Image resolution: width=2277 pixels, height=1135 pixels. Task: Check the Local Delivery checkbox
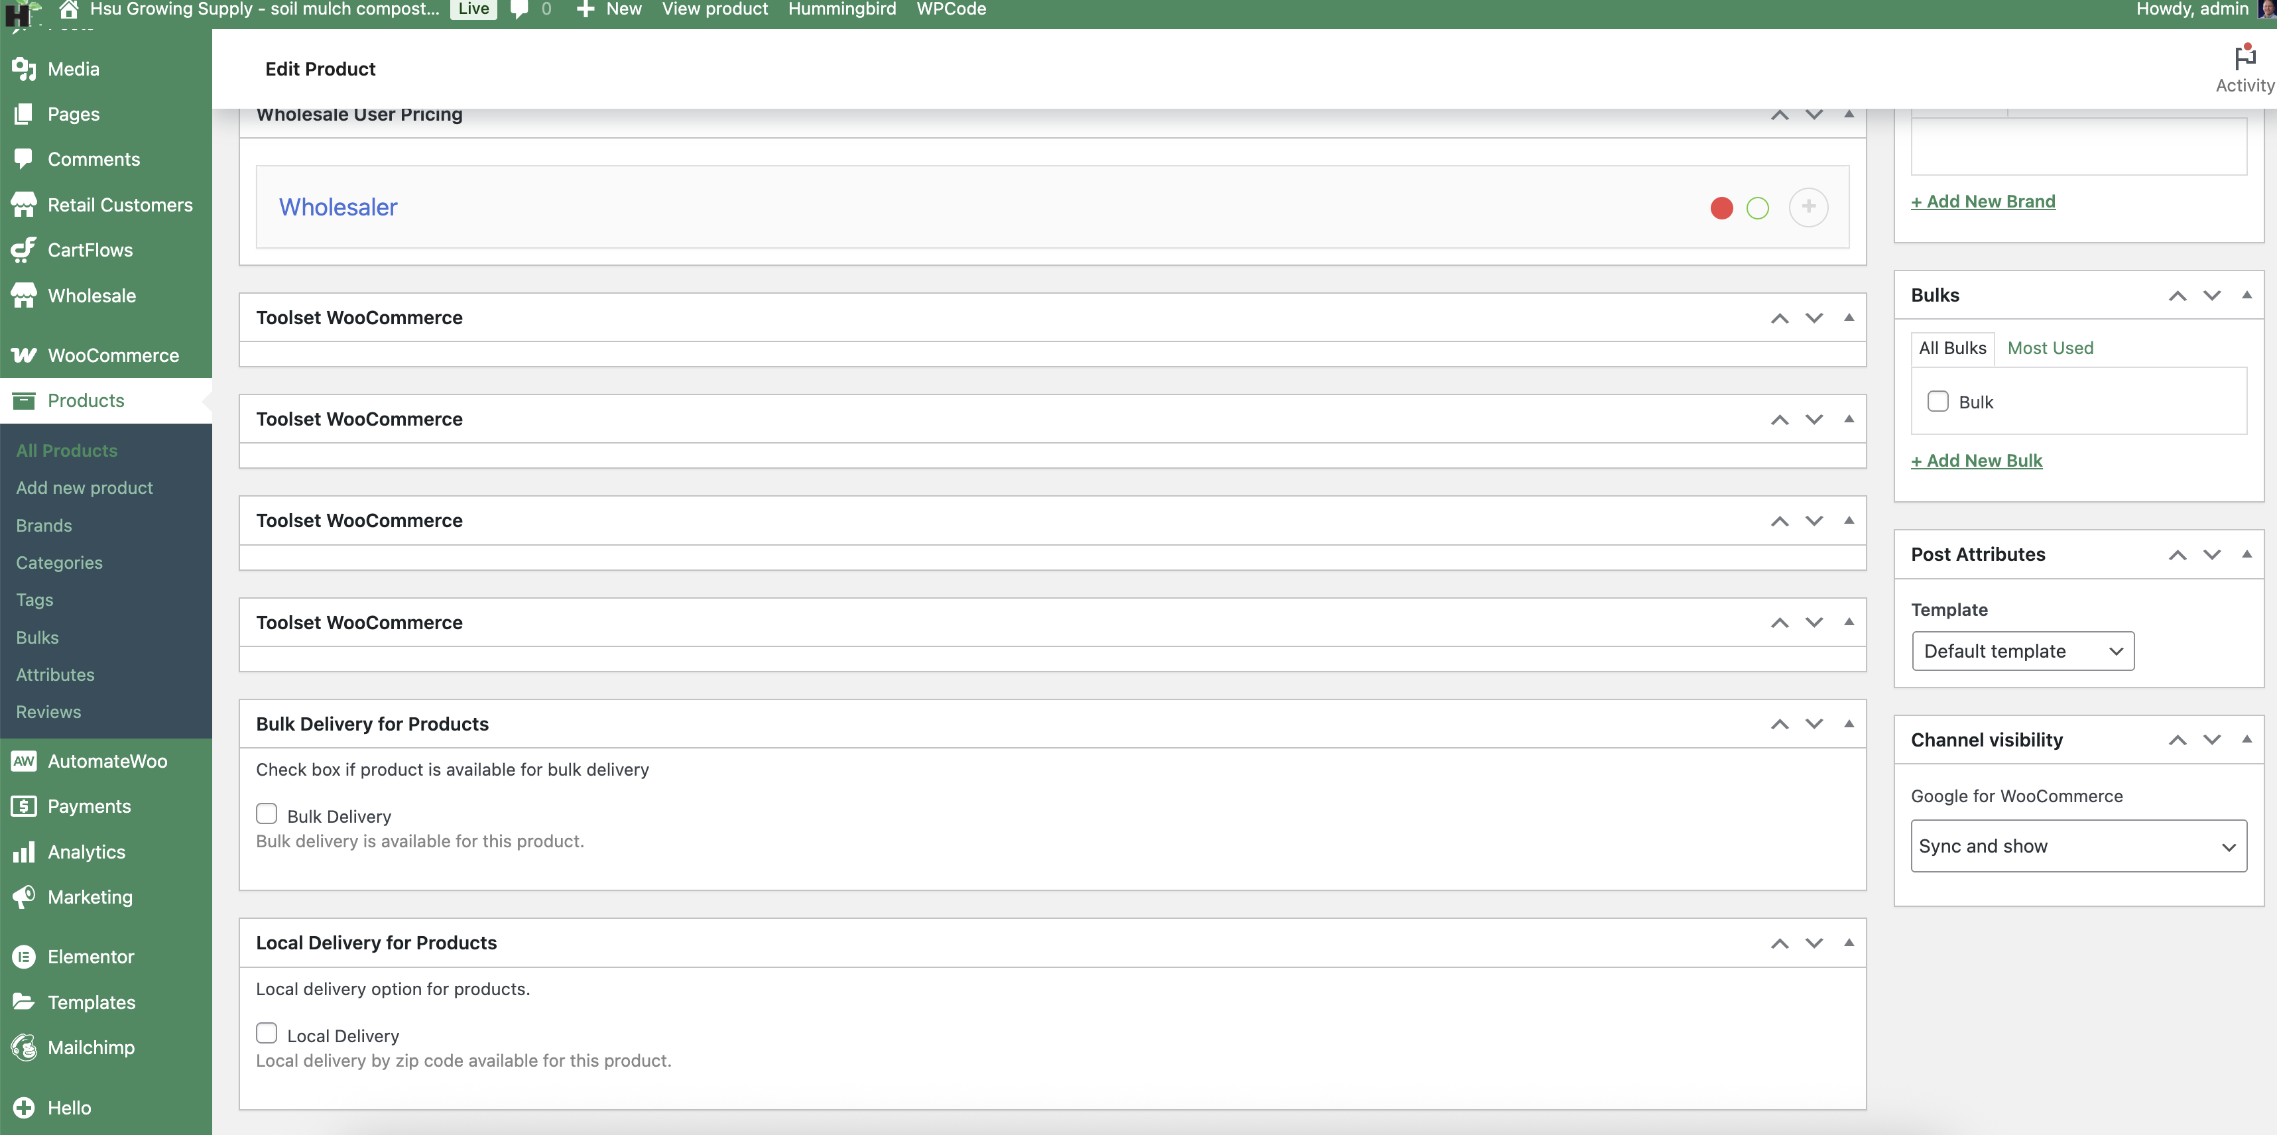[266, 1032]
